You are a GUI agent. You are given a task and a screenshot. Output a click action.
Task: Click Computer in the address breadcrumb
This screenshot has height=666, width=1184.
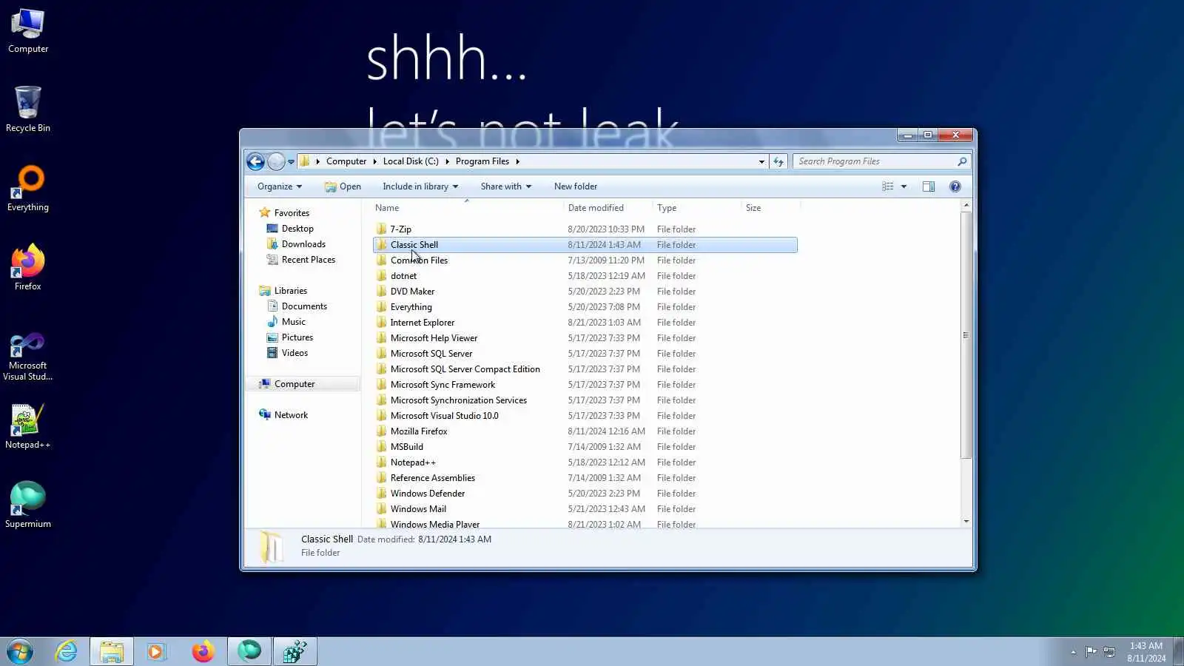[x=346, y=161]
